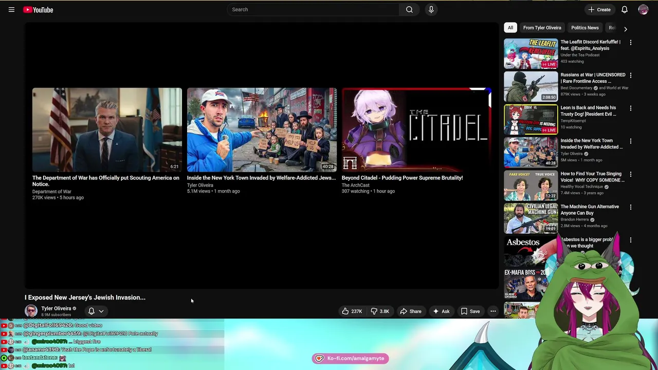This screenshot has height=370, width=658.
Task: Click 'The Machine Gun Alternative' title
Action: (x=590, y=210)
